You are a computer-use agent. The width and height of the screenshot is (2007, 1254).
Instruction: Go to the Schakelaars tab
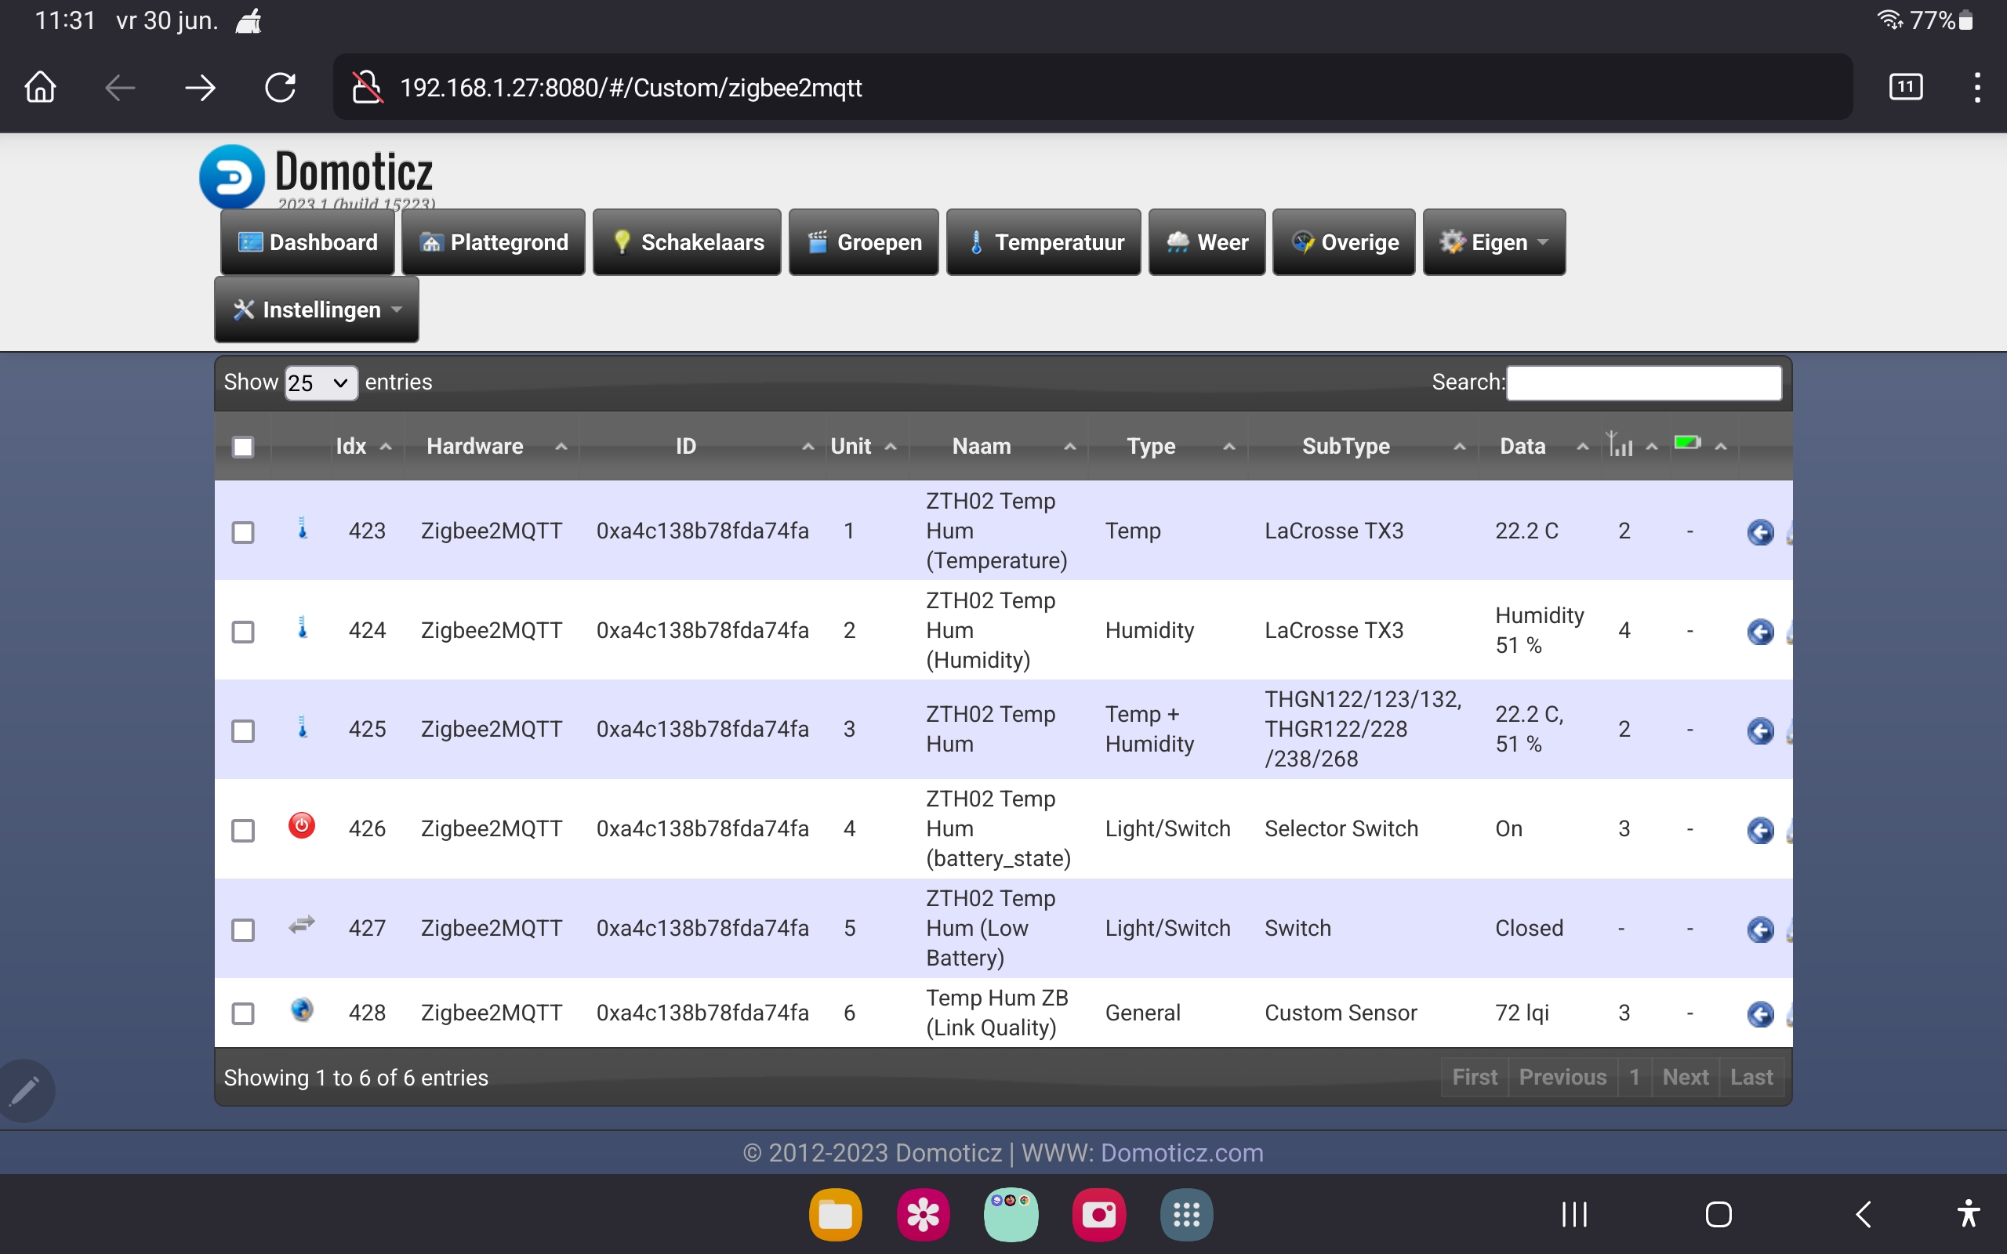pyautogui.click(x=687, y=242)
